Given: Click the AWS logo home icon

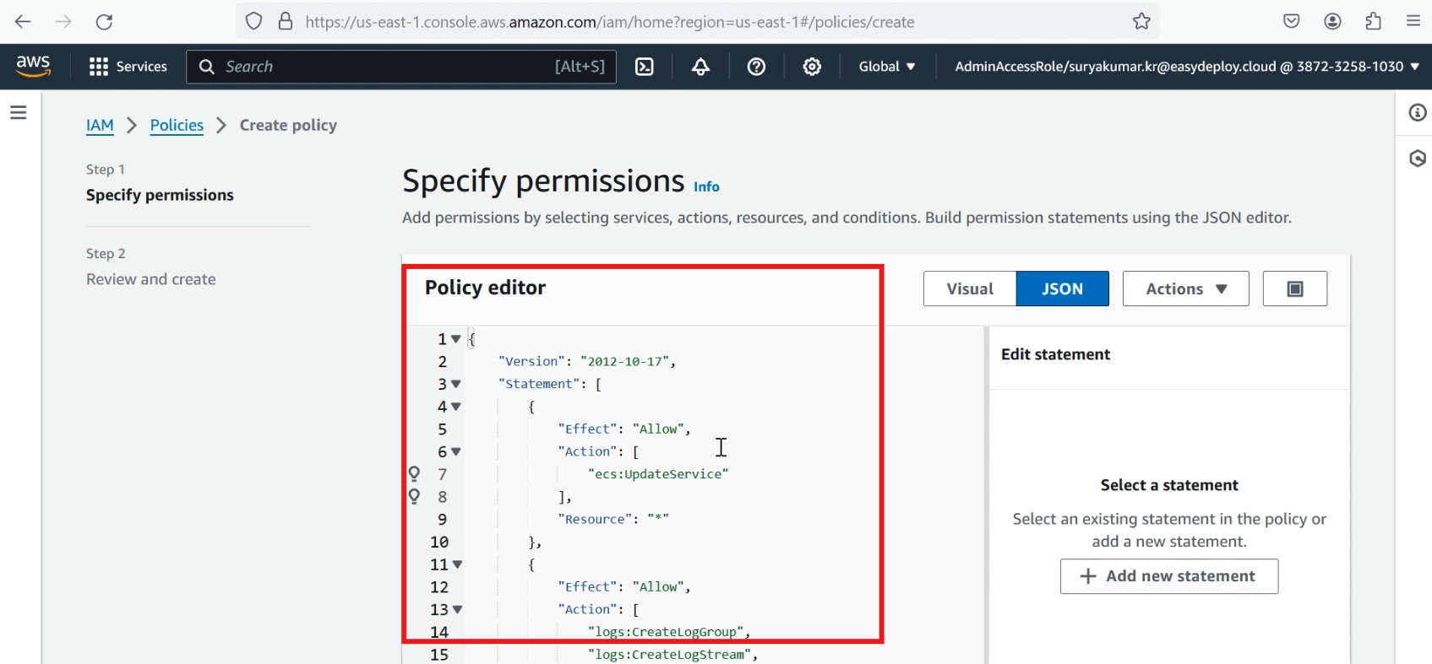Looking at the screenshot, I should 33,67.
